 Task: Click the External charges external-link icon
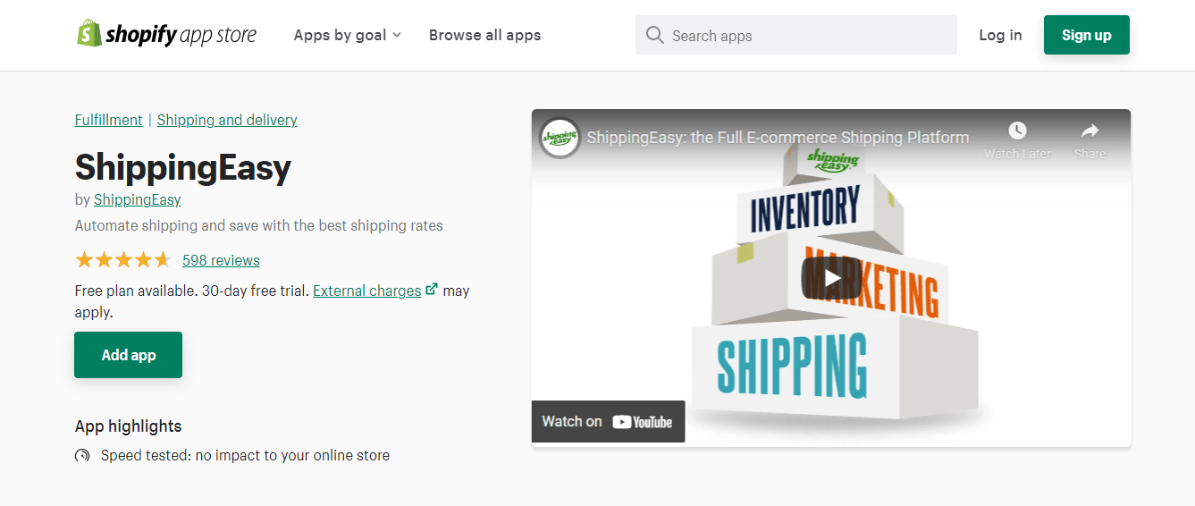(x=432, y=289)
